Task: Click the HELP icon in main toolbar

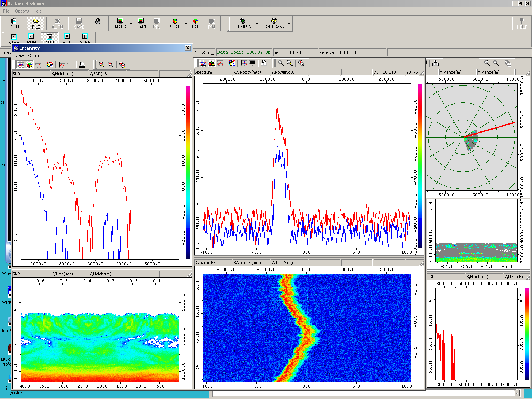Action: [x=521, y=24]
